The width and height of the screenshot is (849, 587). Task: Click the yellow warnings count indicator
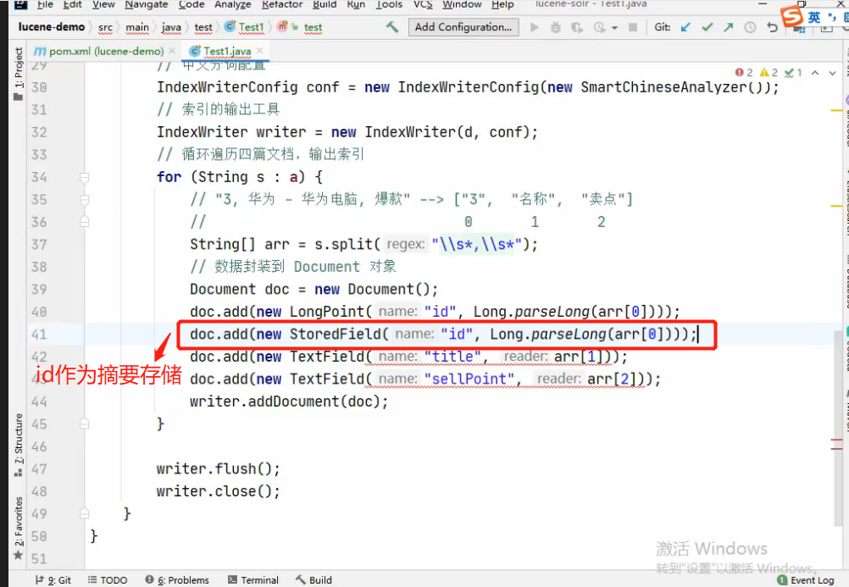[769, 73]
